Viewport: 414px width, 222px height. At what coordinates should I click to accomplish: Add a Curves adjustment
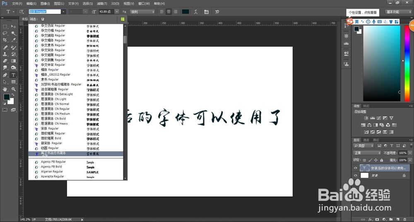(379, 118)
